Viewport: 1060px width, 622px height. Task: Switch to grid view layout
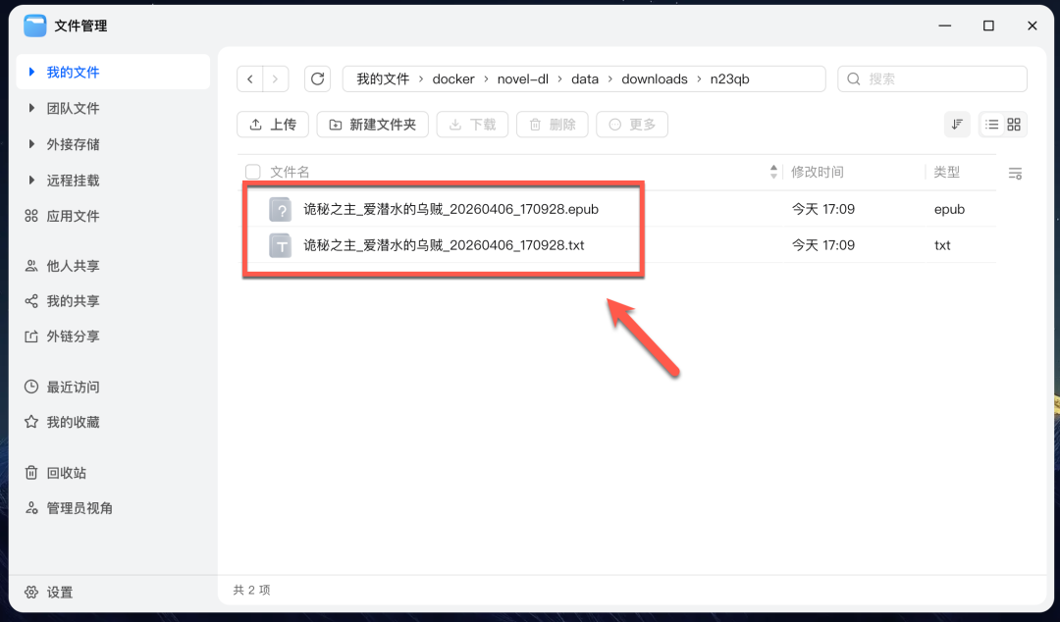point(1015,125)
